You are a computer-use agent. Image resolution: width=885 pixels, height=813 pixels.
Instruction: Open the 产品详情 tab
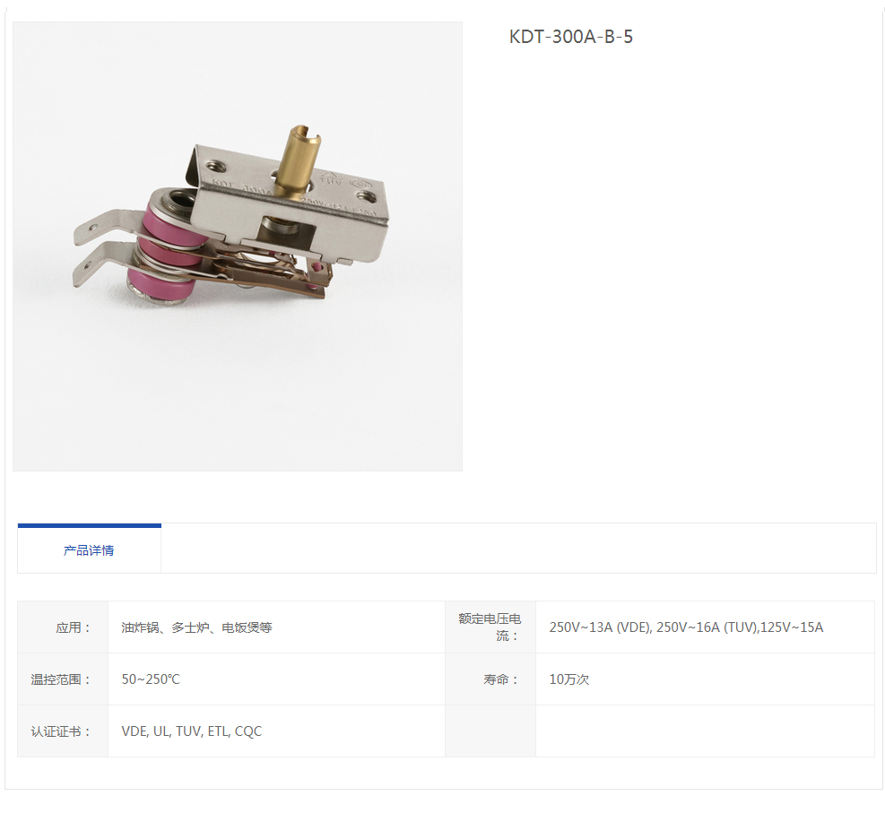[89, 549]
